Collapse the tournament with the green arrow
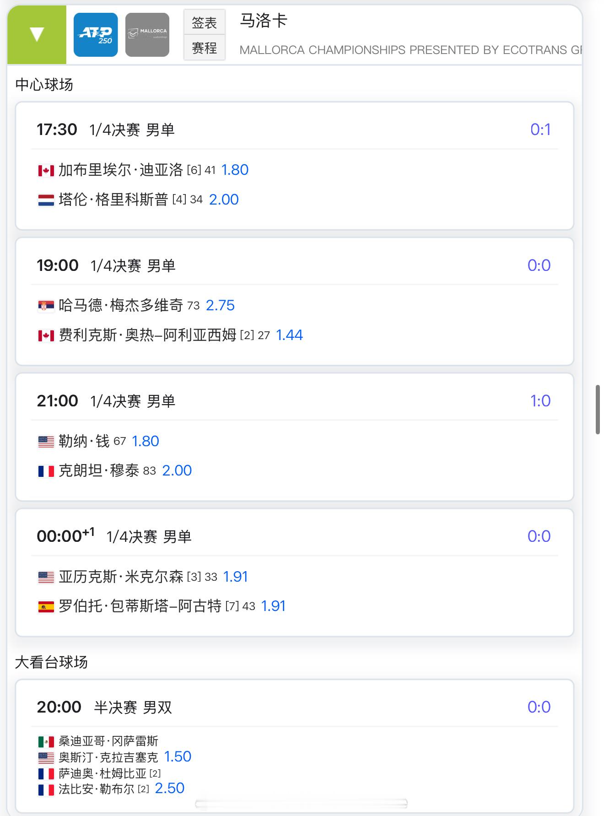 coord(37,35)
